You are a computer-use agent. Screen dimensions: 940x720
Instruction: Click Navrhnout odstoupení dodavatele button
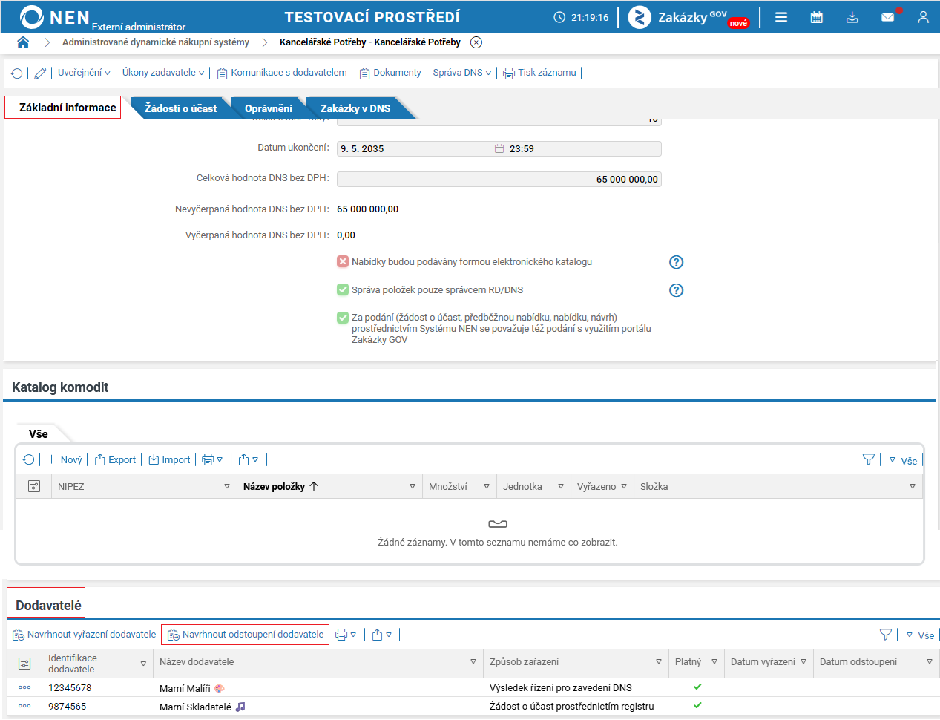tap(246, 635)
